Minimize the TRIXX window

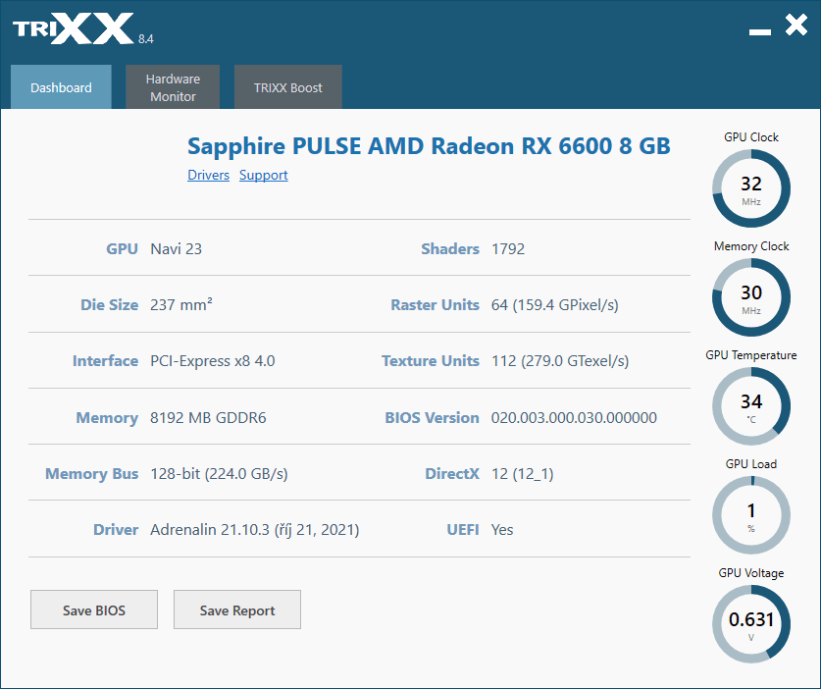coord(760,32)
